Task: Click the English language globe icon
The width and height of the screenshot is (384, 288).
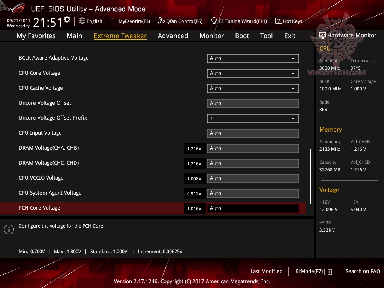Action: [82, 21]
